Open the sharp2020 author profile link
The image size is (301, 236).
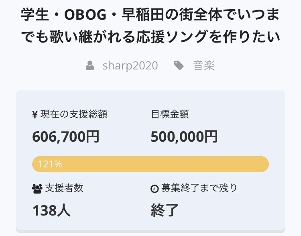point(130,65)
